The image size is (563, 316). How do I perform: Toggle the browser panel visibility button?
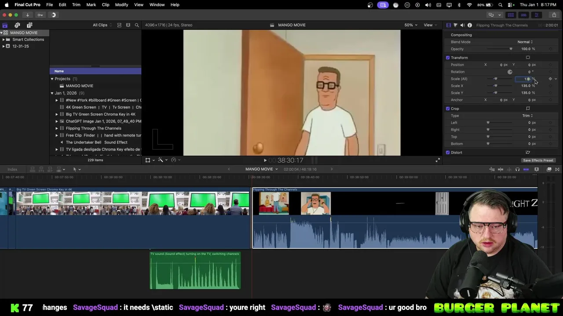[x=511, y=15]
